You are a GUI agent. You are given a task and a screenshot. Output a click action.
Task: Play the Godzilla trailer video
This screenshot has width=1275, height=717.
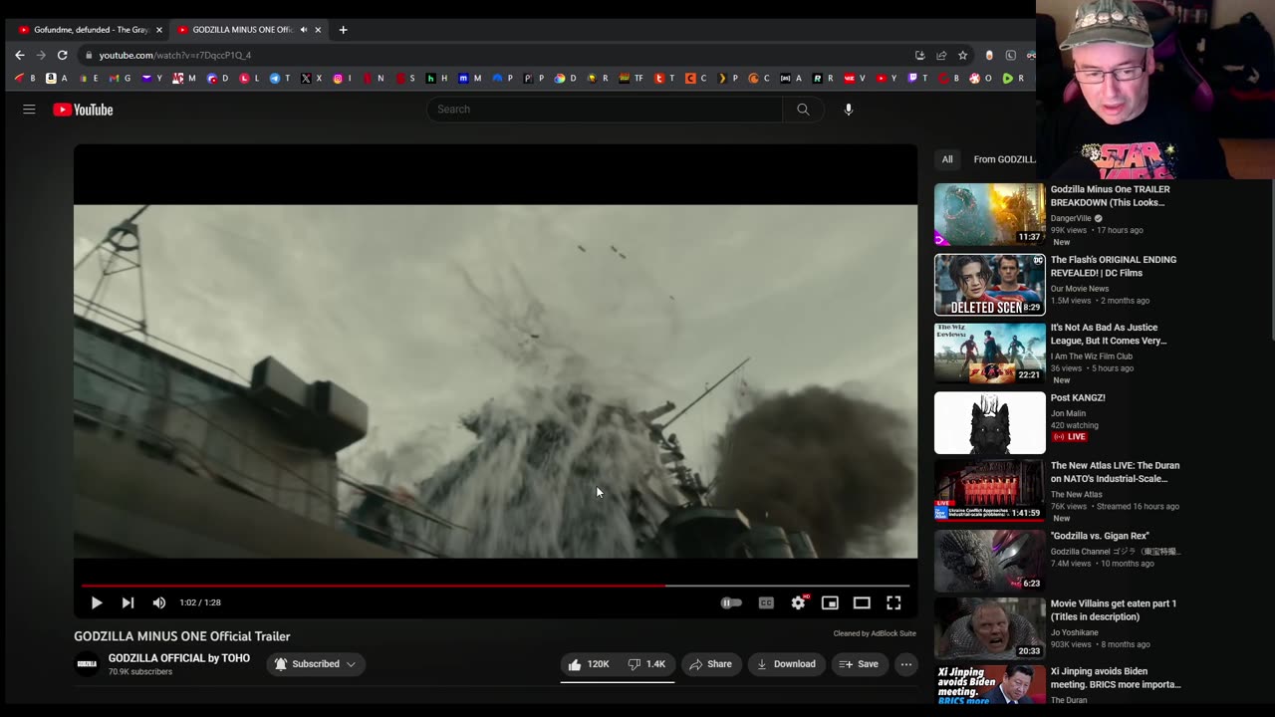[97, 602]
